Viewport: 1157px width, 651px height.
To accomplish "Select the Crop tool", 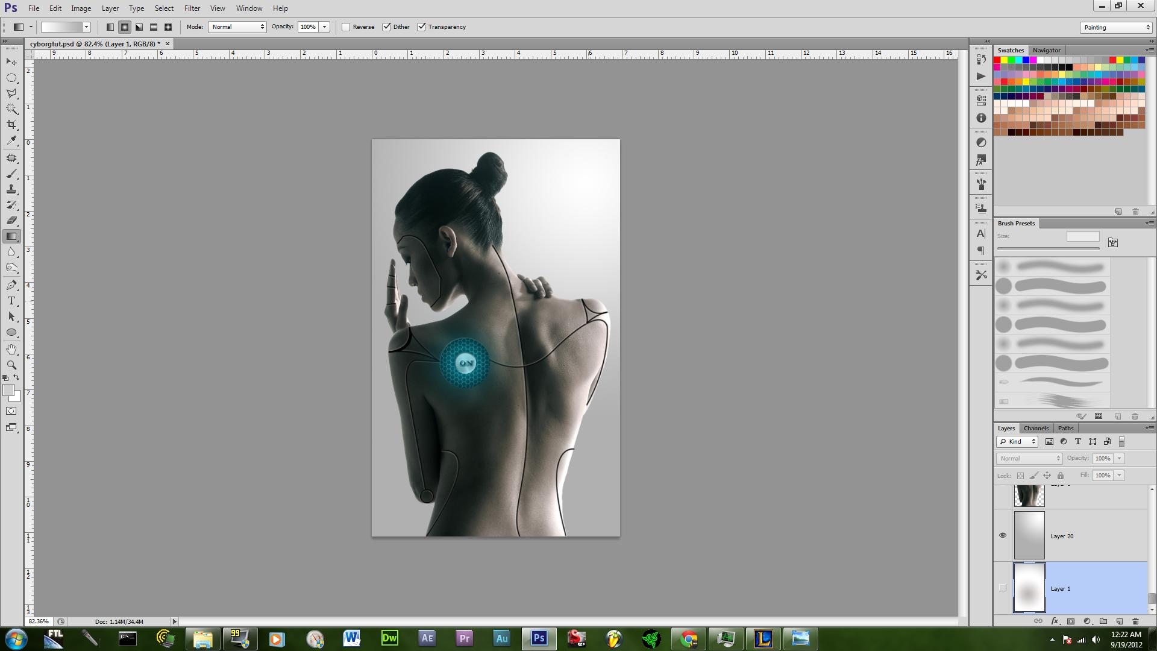I will (x=11, y=125).
